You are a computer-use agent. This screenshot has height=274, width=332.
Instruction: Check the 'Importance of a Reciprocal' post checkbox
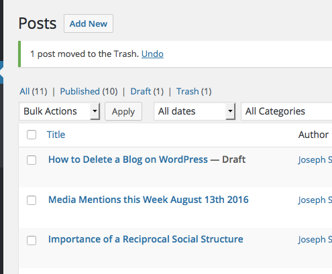point(32,241)
